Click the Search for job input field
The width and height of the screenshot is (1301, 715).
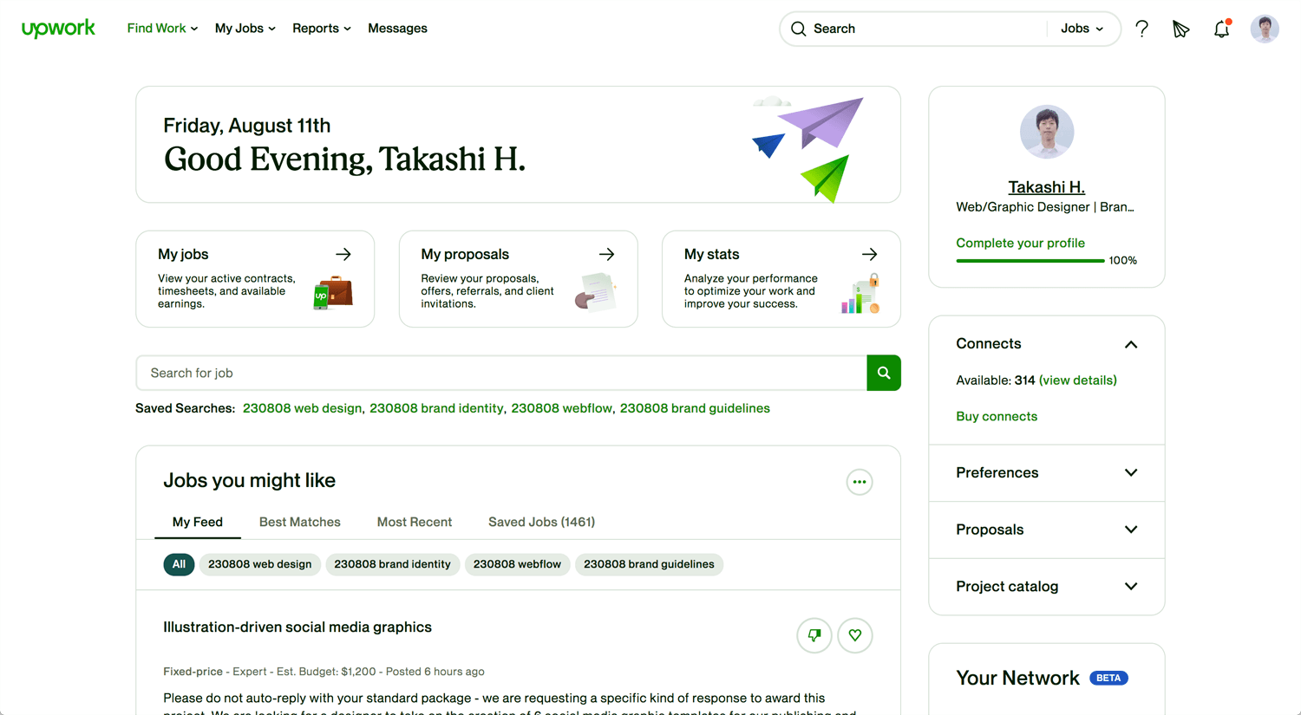(x=501, y=373)
